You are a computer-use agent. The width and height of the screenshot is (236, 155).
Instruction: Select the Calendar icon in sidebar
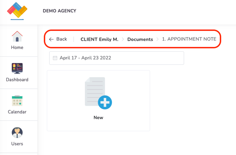[x=17, y=101]
